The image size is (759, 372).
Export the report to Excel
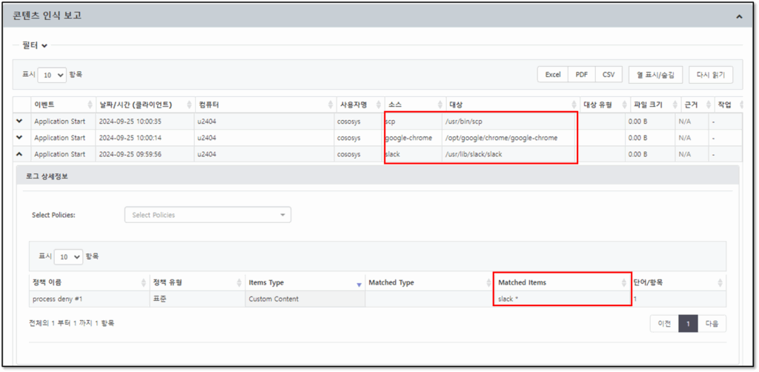(x=553, y=75)
